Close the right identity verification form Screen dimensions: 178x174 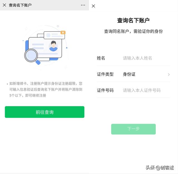(x=93, y=6)
